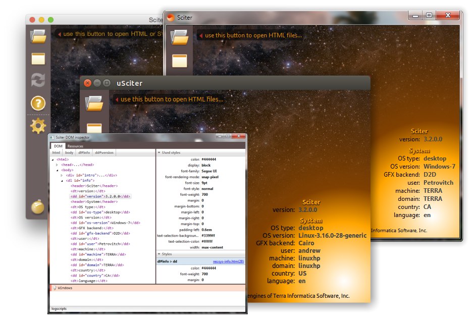Select the dd id="gfx-backend" D2D row
This screenshot has width=473, height=321.
[x=100, y=233]
